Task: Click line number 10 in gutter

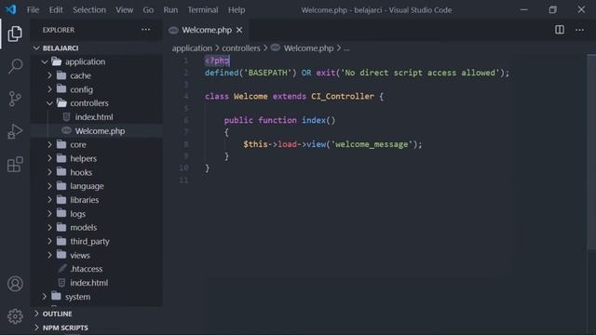Action: tap(183, 167)
